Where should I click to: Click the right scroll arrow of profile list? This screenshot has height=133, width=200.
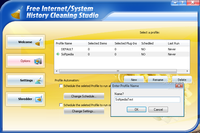tap(187, 71)
